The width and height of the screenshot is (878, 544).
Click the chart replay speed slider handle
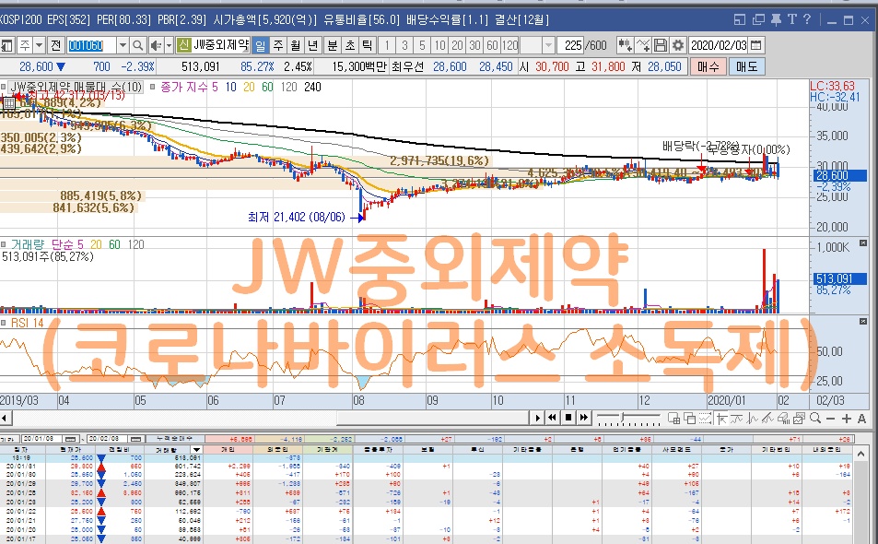click(x=623, y=418)
